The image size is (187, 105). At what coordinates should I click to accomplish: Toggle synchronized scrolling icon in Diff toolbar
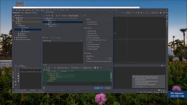click(95, 68)
